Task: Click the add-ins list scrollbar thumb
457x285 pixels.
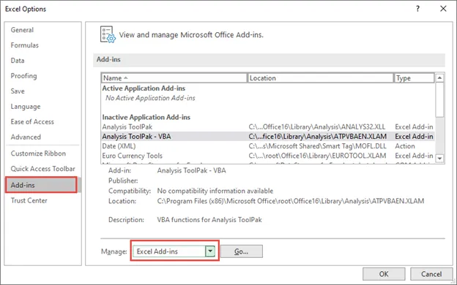Action: pos(439,99)
